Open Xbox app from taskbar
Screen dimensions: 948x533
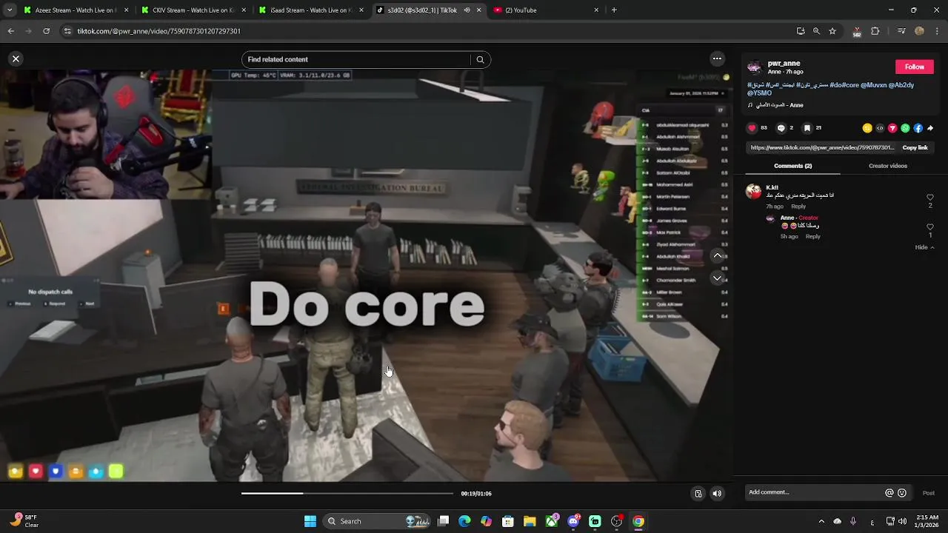click(552, 521)
